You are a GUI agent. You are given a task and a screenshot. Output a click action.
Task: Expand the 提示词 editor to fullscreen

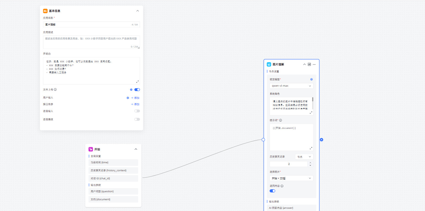coord(311,148)
